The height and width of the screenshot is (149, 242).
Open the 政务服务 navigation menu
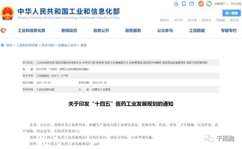pos(133,31)
